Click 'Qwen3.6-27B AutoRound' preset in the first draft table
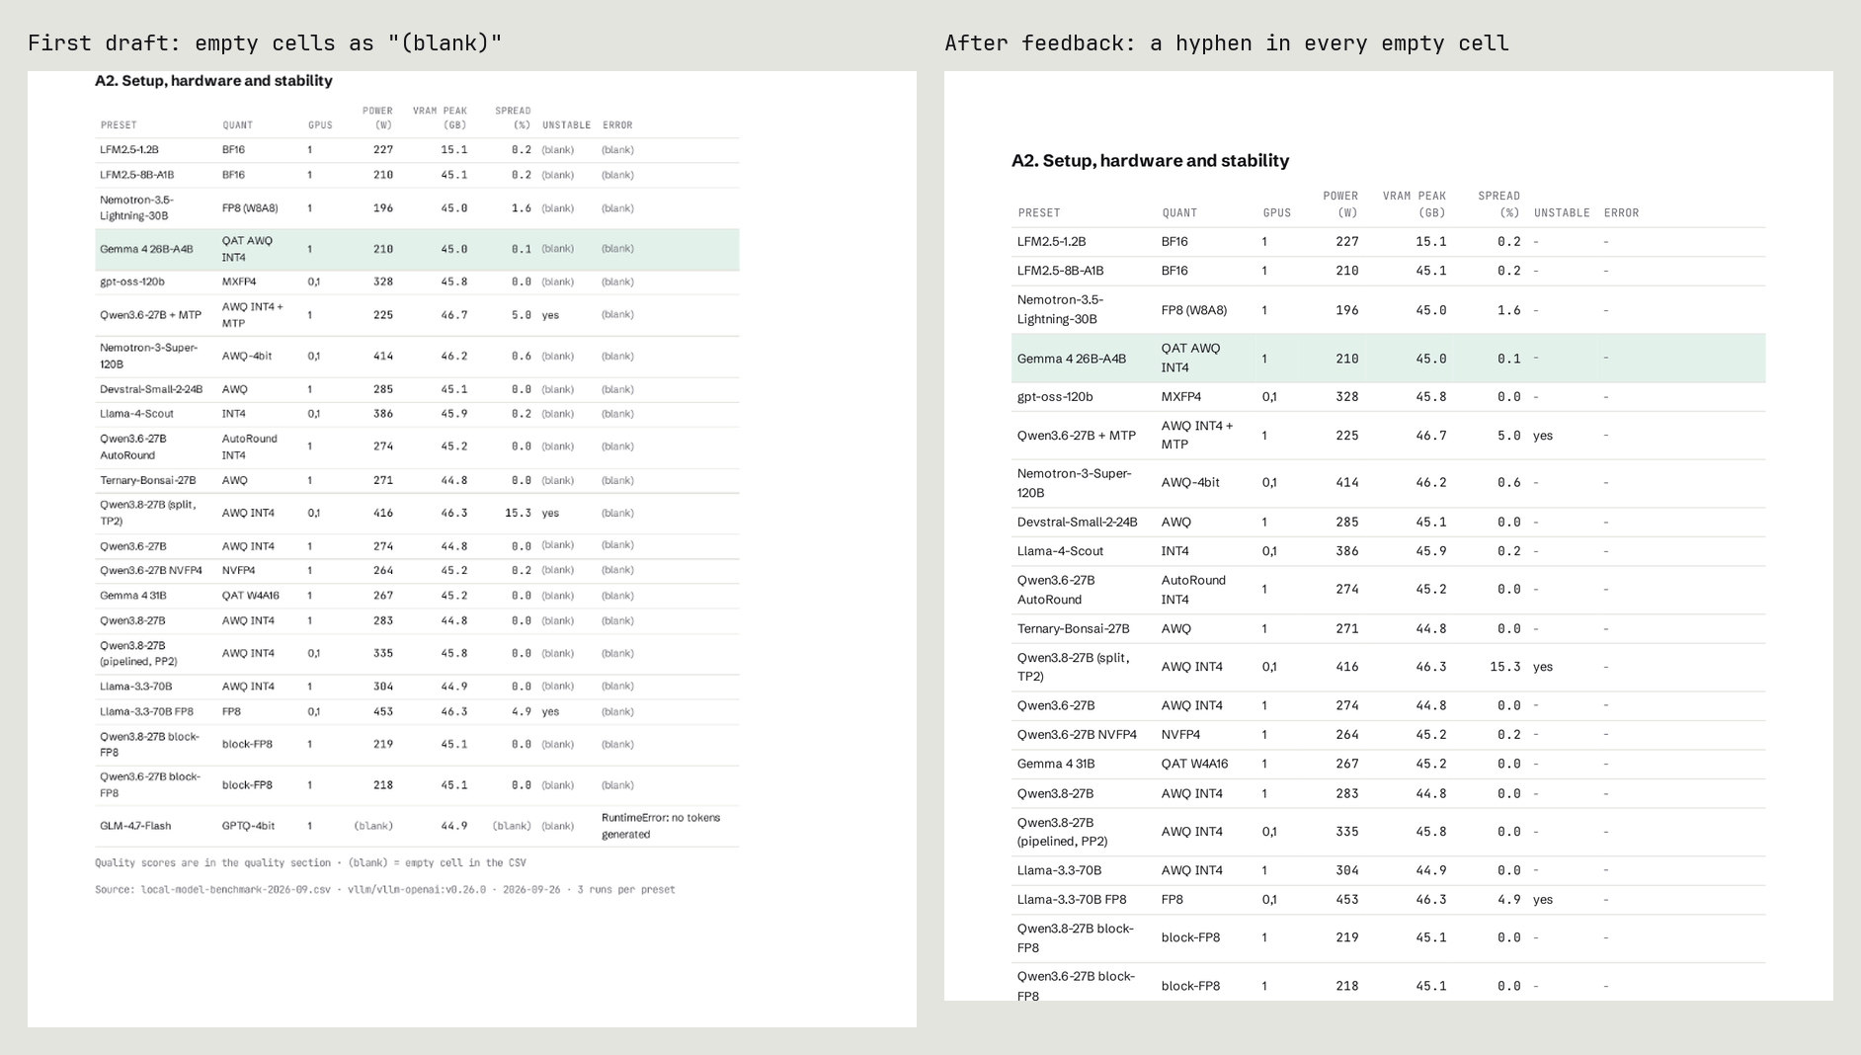 point(133,446)
